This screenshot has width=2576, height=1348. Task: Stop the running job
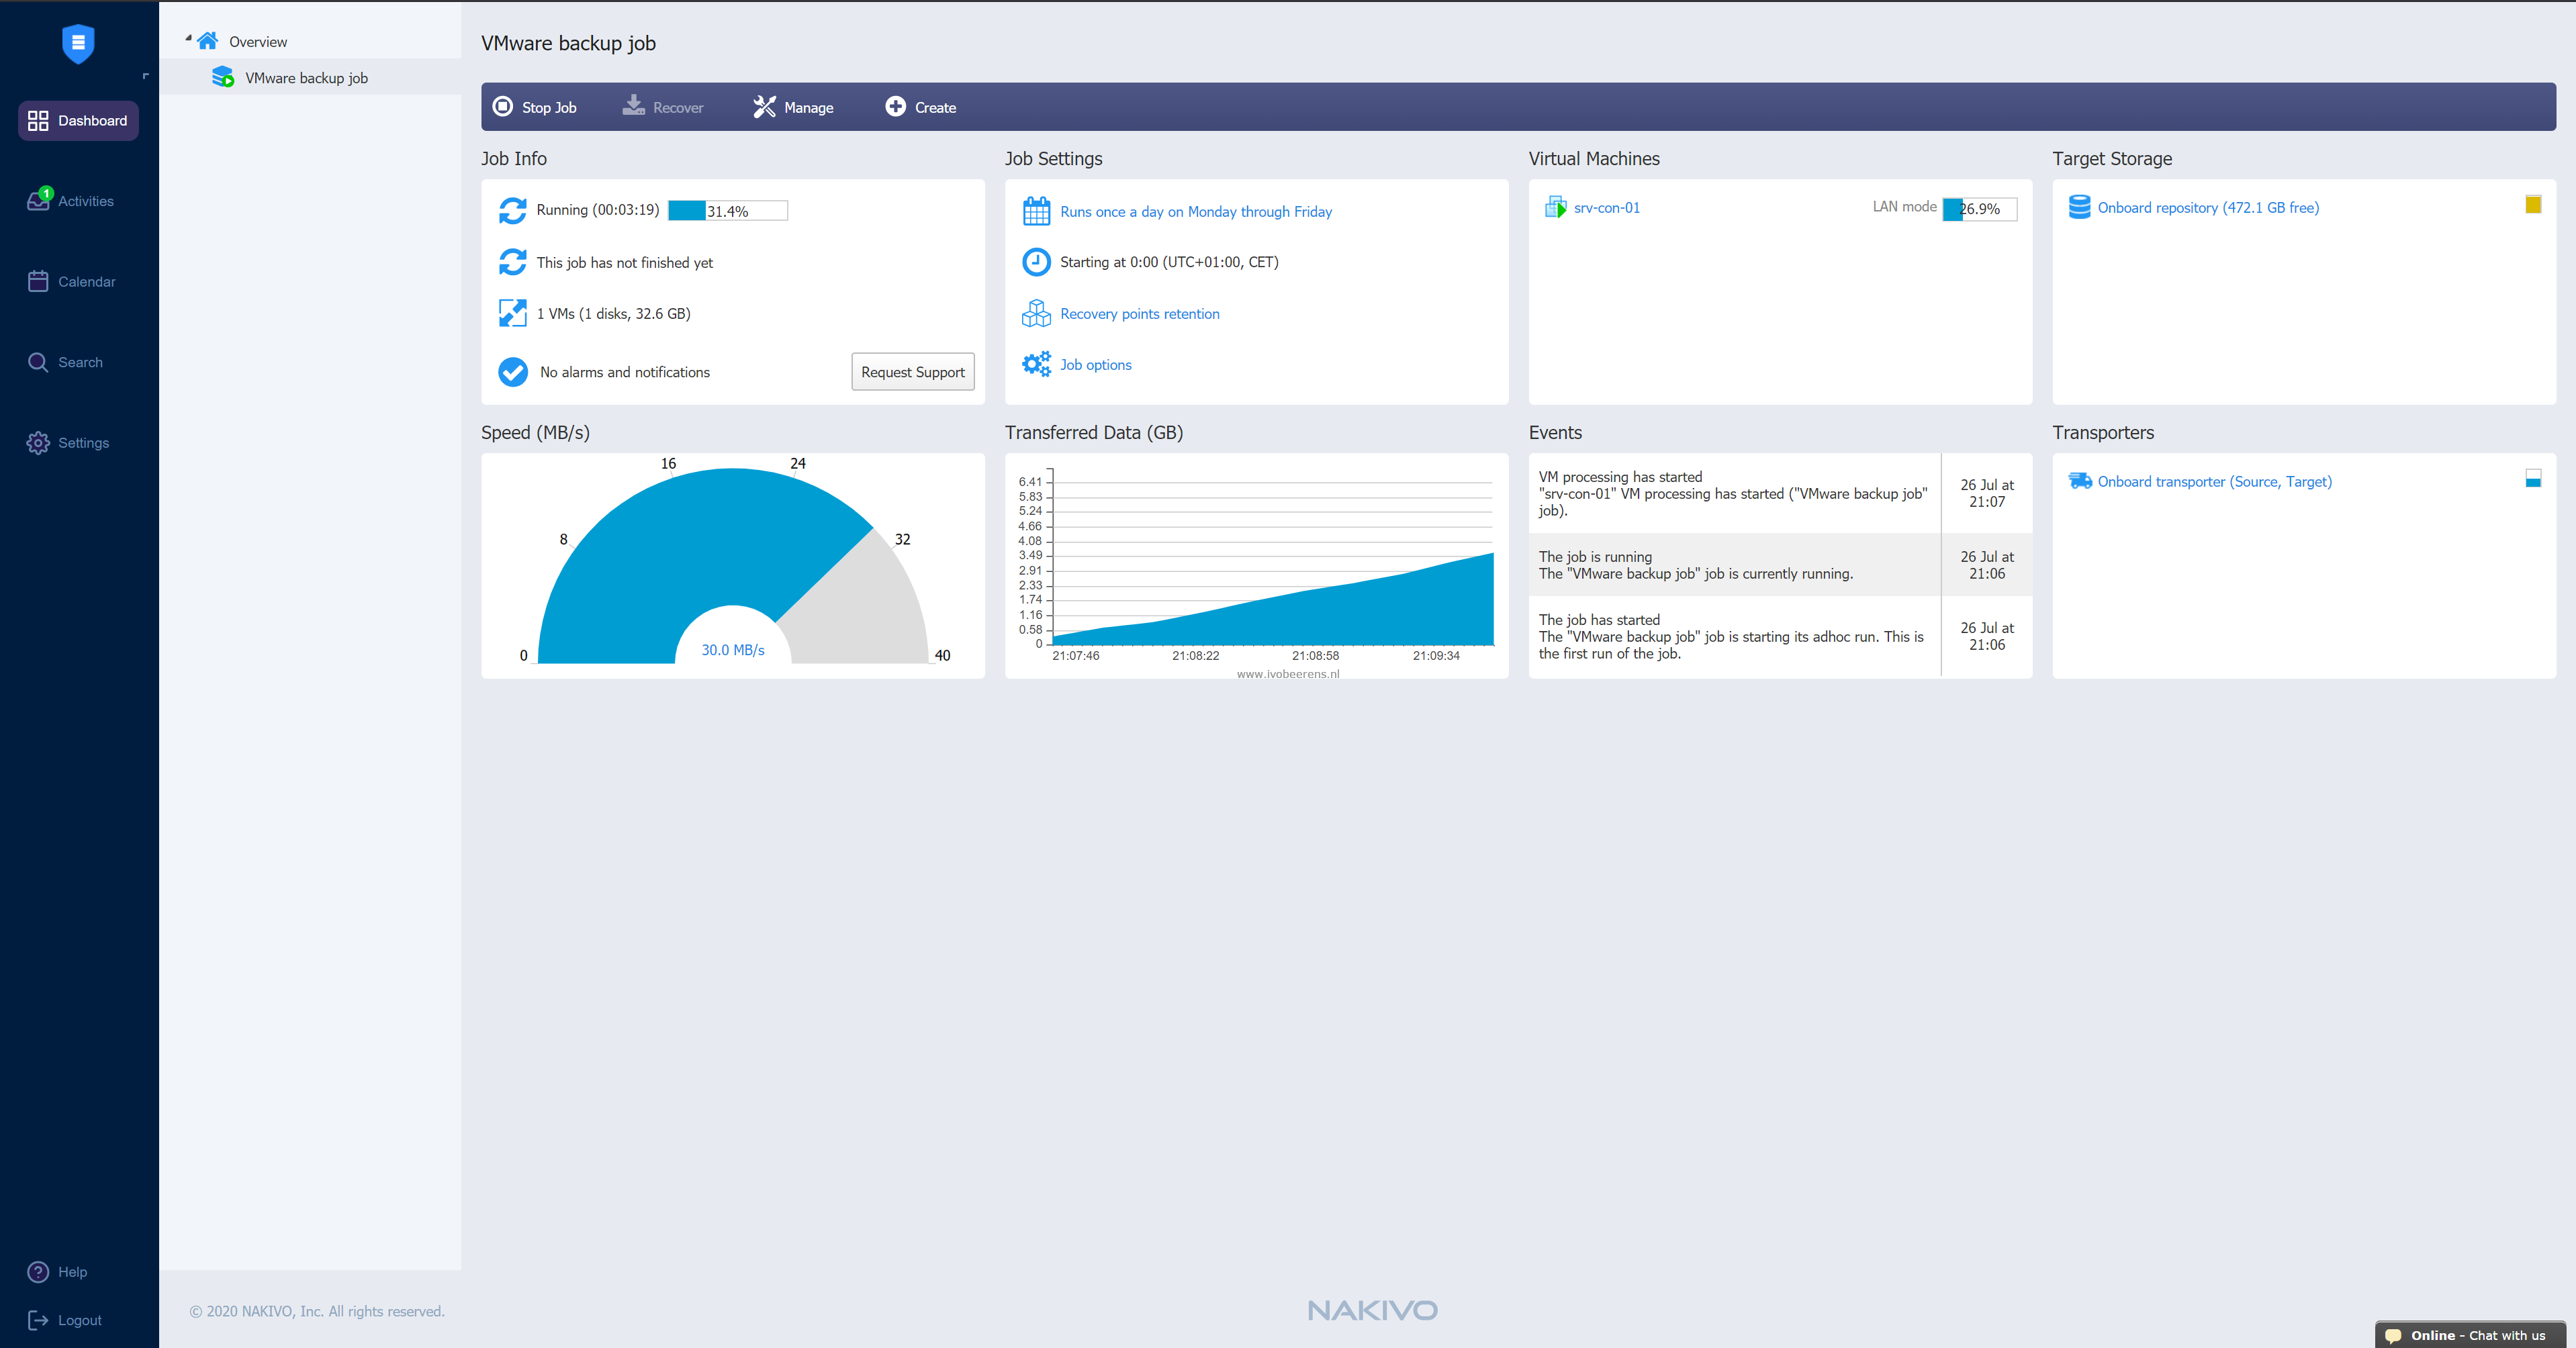535,107
